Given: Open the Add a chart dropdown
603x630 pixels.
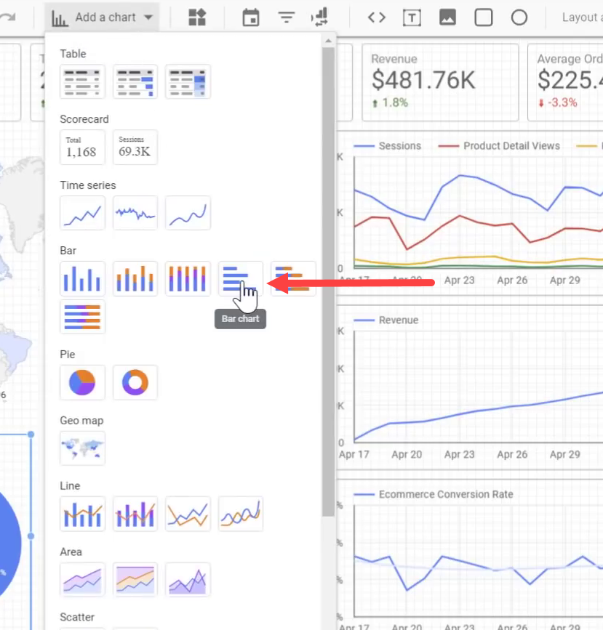Looking at the screenshot, I should (x=102, y=17).
